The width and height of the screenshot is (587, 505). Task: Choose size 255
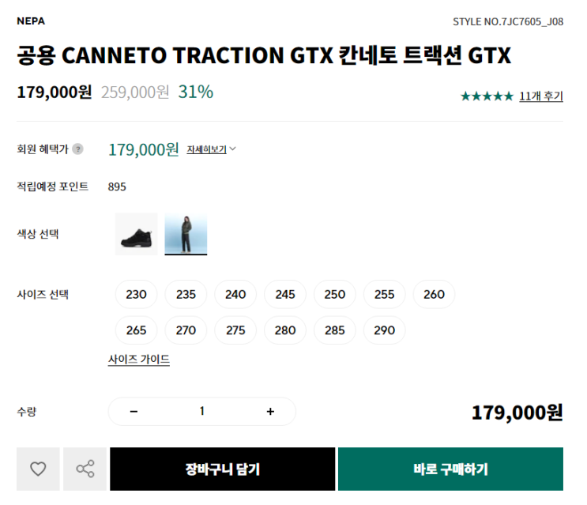coord(385,294)
